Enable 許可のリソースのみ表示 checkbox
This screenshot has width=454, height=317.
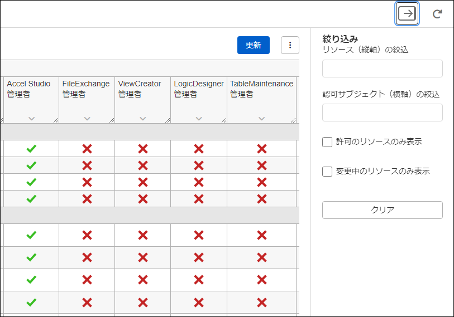[x=328, y=142]
